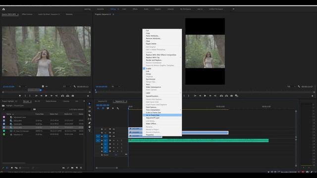Toggle top video track eye visibility
The height and width of the screenshot is (178, 317).
tap(114, 129)
